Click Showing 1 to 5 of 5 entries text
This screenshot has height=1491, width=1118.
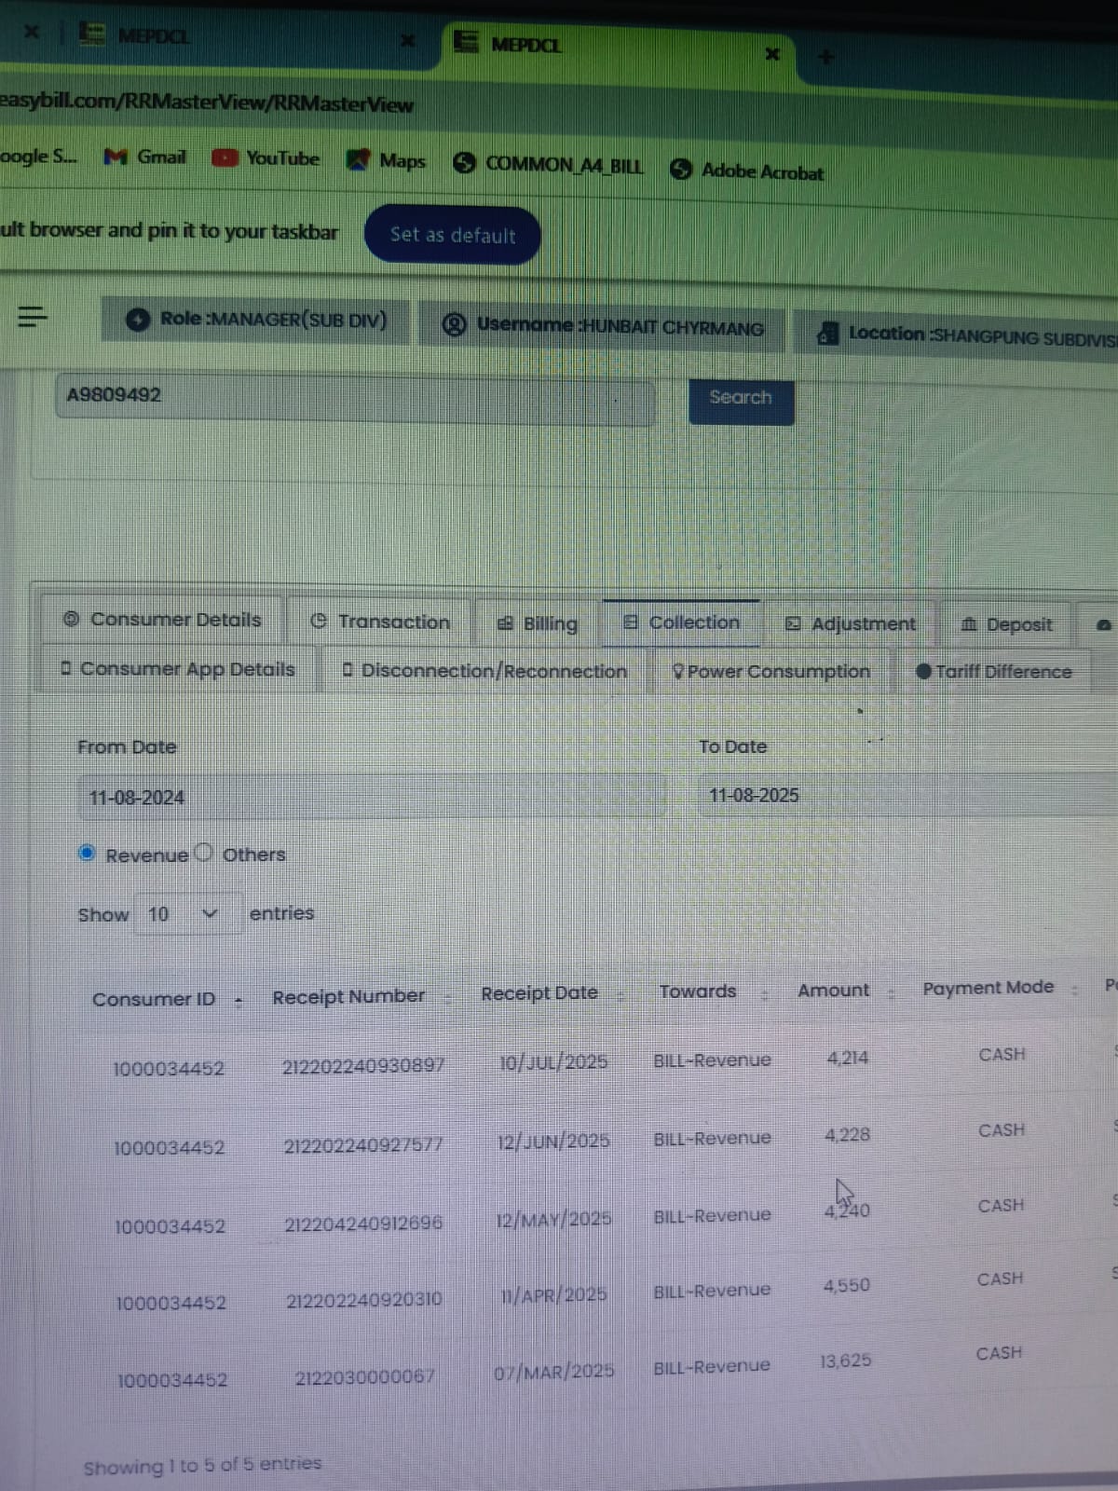click(202, 1465)
